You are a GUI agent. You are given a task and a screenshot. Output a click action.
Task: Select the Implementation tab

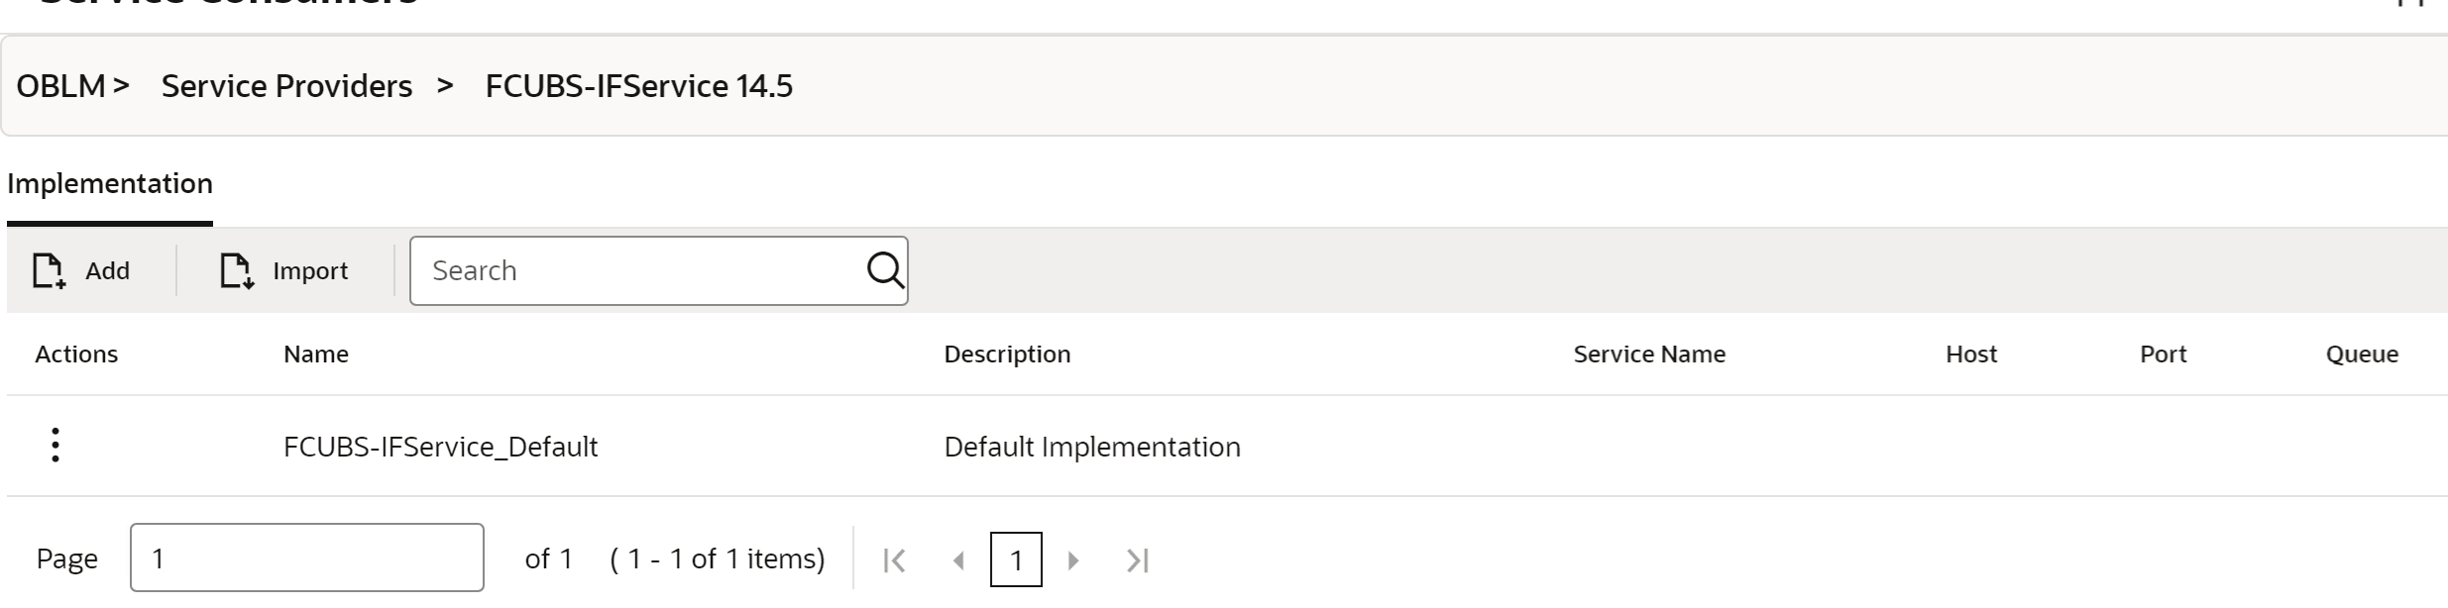tap(110, 184)
